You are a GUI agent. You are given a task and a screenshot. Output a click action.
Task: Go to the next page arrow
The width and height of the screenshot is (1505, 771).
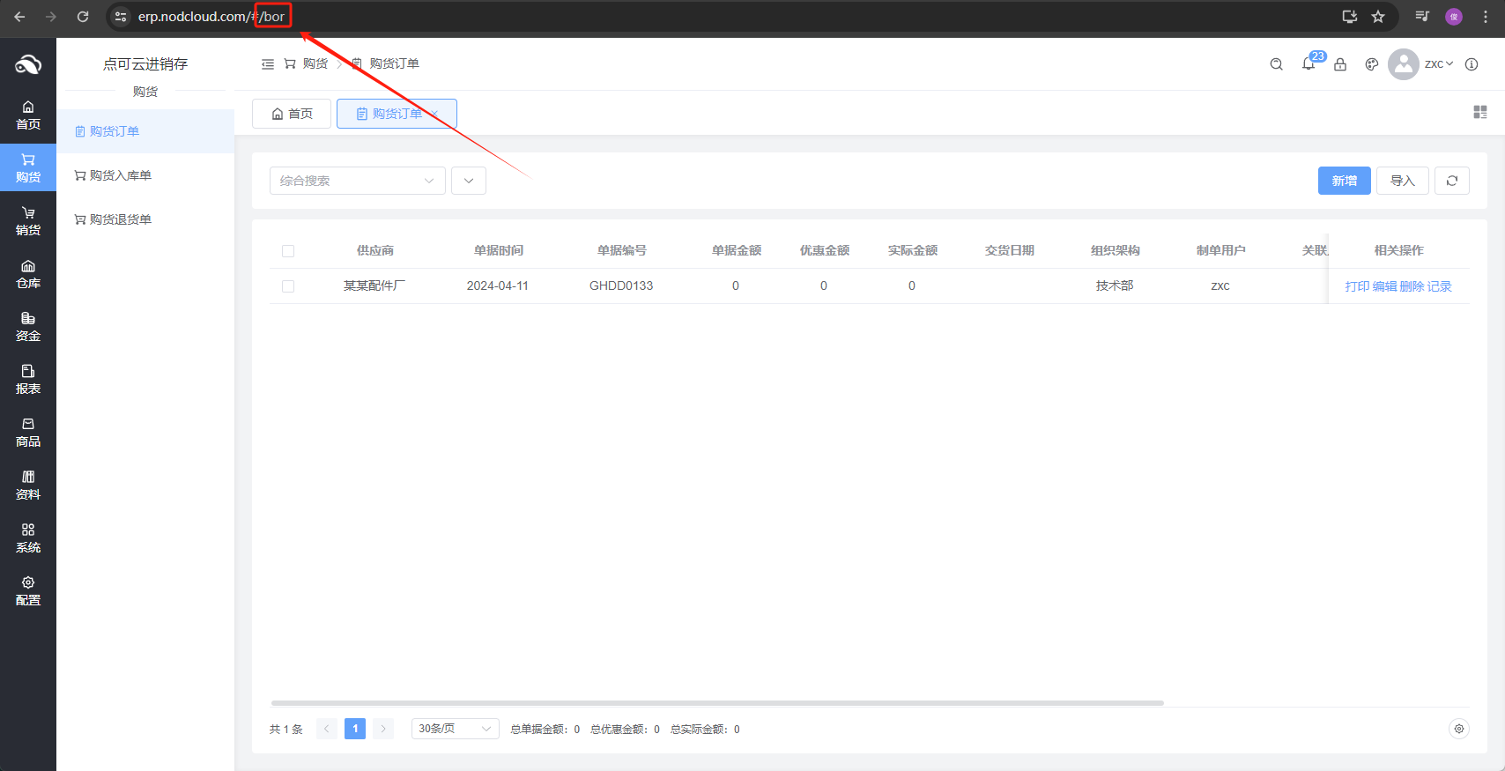coord(383,729)
